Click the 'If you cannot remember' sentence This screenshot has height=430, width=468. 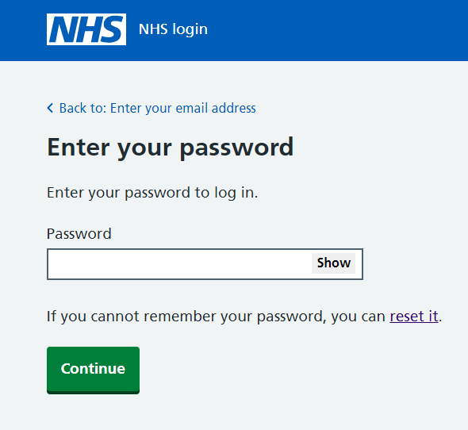(244, 317)
